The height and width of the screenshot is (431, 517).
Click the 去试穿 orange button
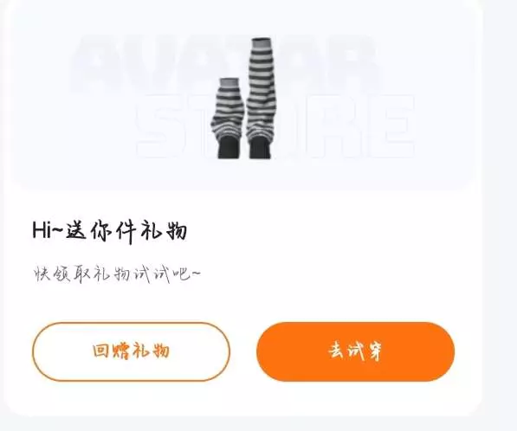[x=355, y=351]
